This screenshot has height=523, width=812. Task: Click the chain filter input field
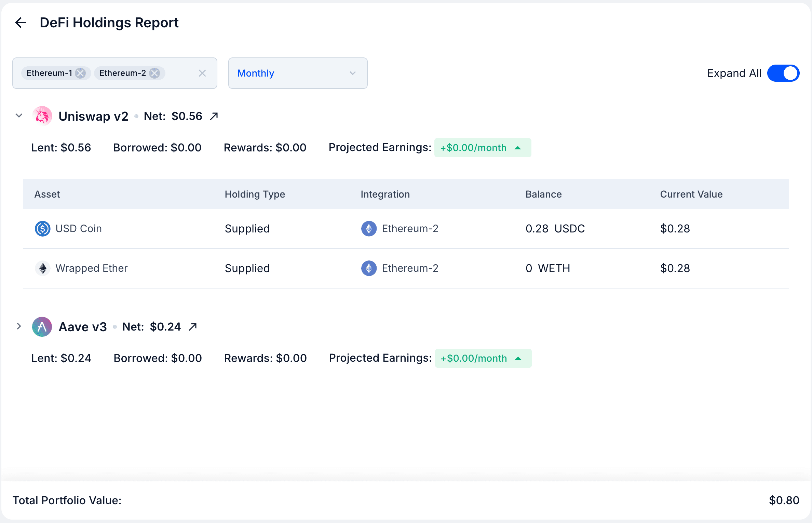pos(181,73)
